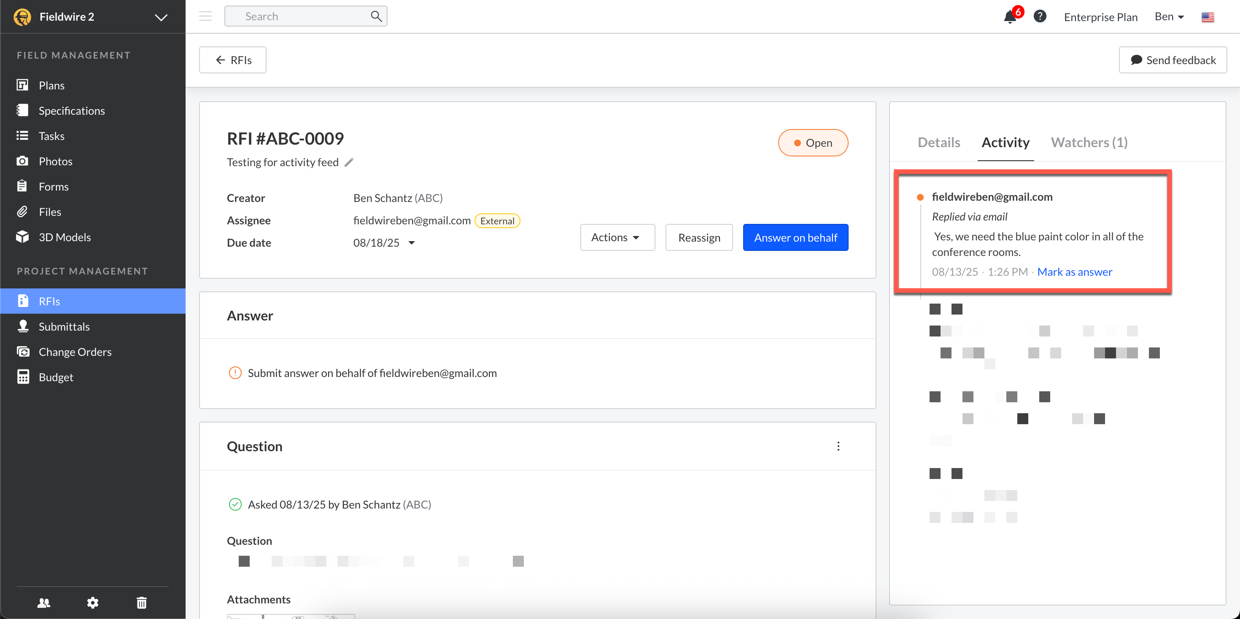Expand the due date picker arrow

[x=412, y=242]
